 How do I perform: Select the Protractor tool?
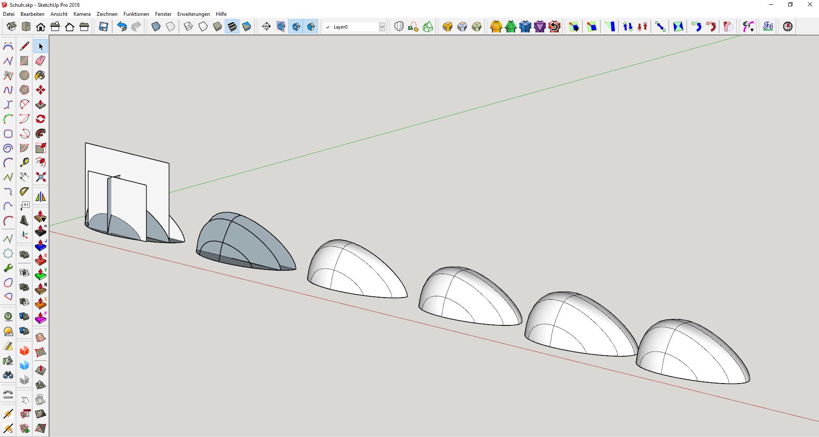coord(24,192)
